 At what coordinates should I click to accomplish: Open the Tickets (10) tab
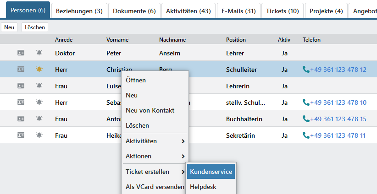coord(282,11)
